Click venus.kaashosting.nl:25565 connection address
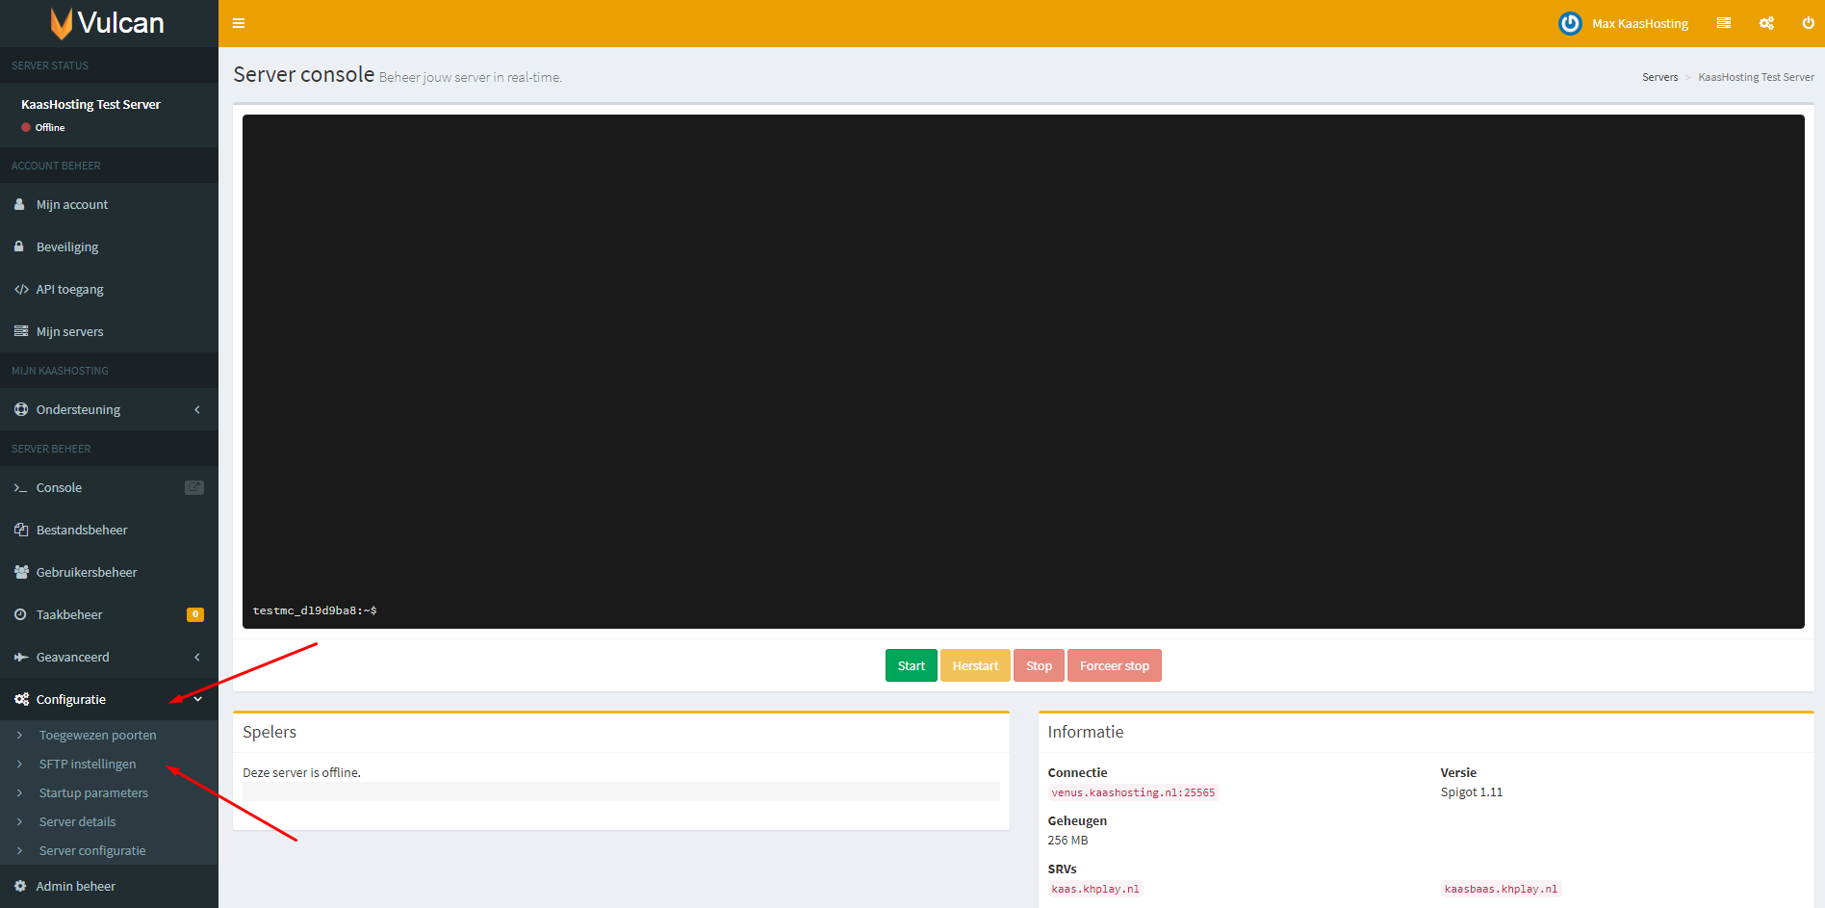The image size is (1825, 908). [1133, 792]
